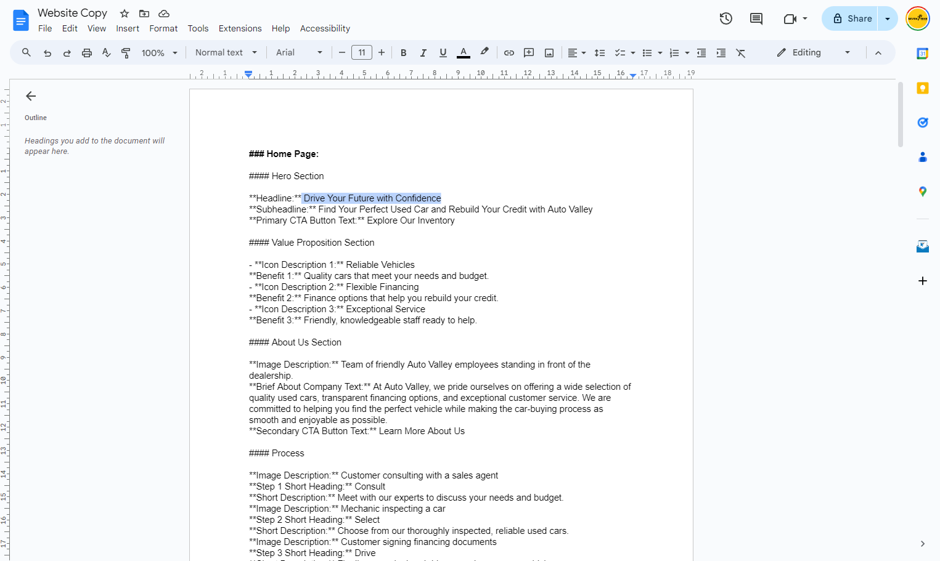This screenshot has width=940, height=561.
Task: Open Google Keep in side panel
Action: pos(923,88)
